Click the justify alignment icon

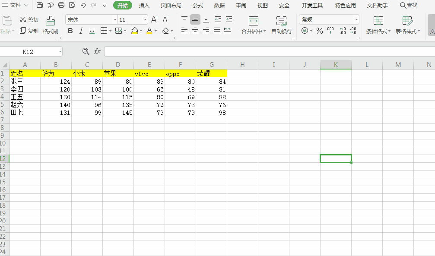pos(217,31)
